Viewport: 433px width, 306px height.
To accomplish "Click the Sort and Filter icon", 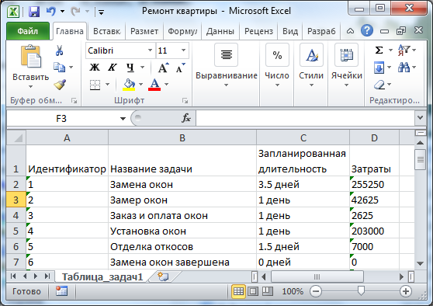I will (x=404, y=50).
